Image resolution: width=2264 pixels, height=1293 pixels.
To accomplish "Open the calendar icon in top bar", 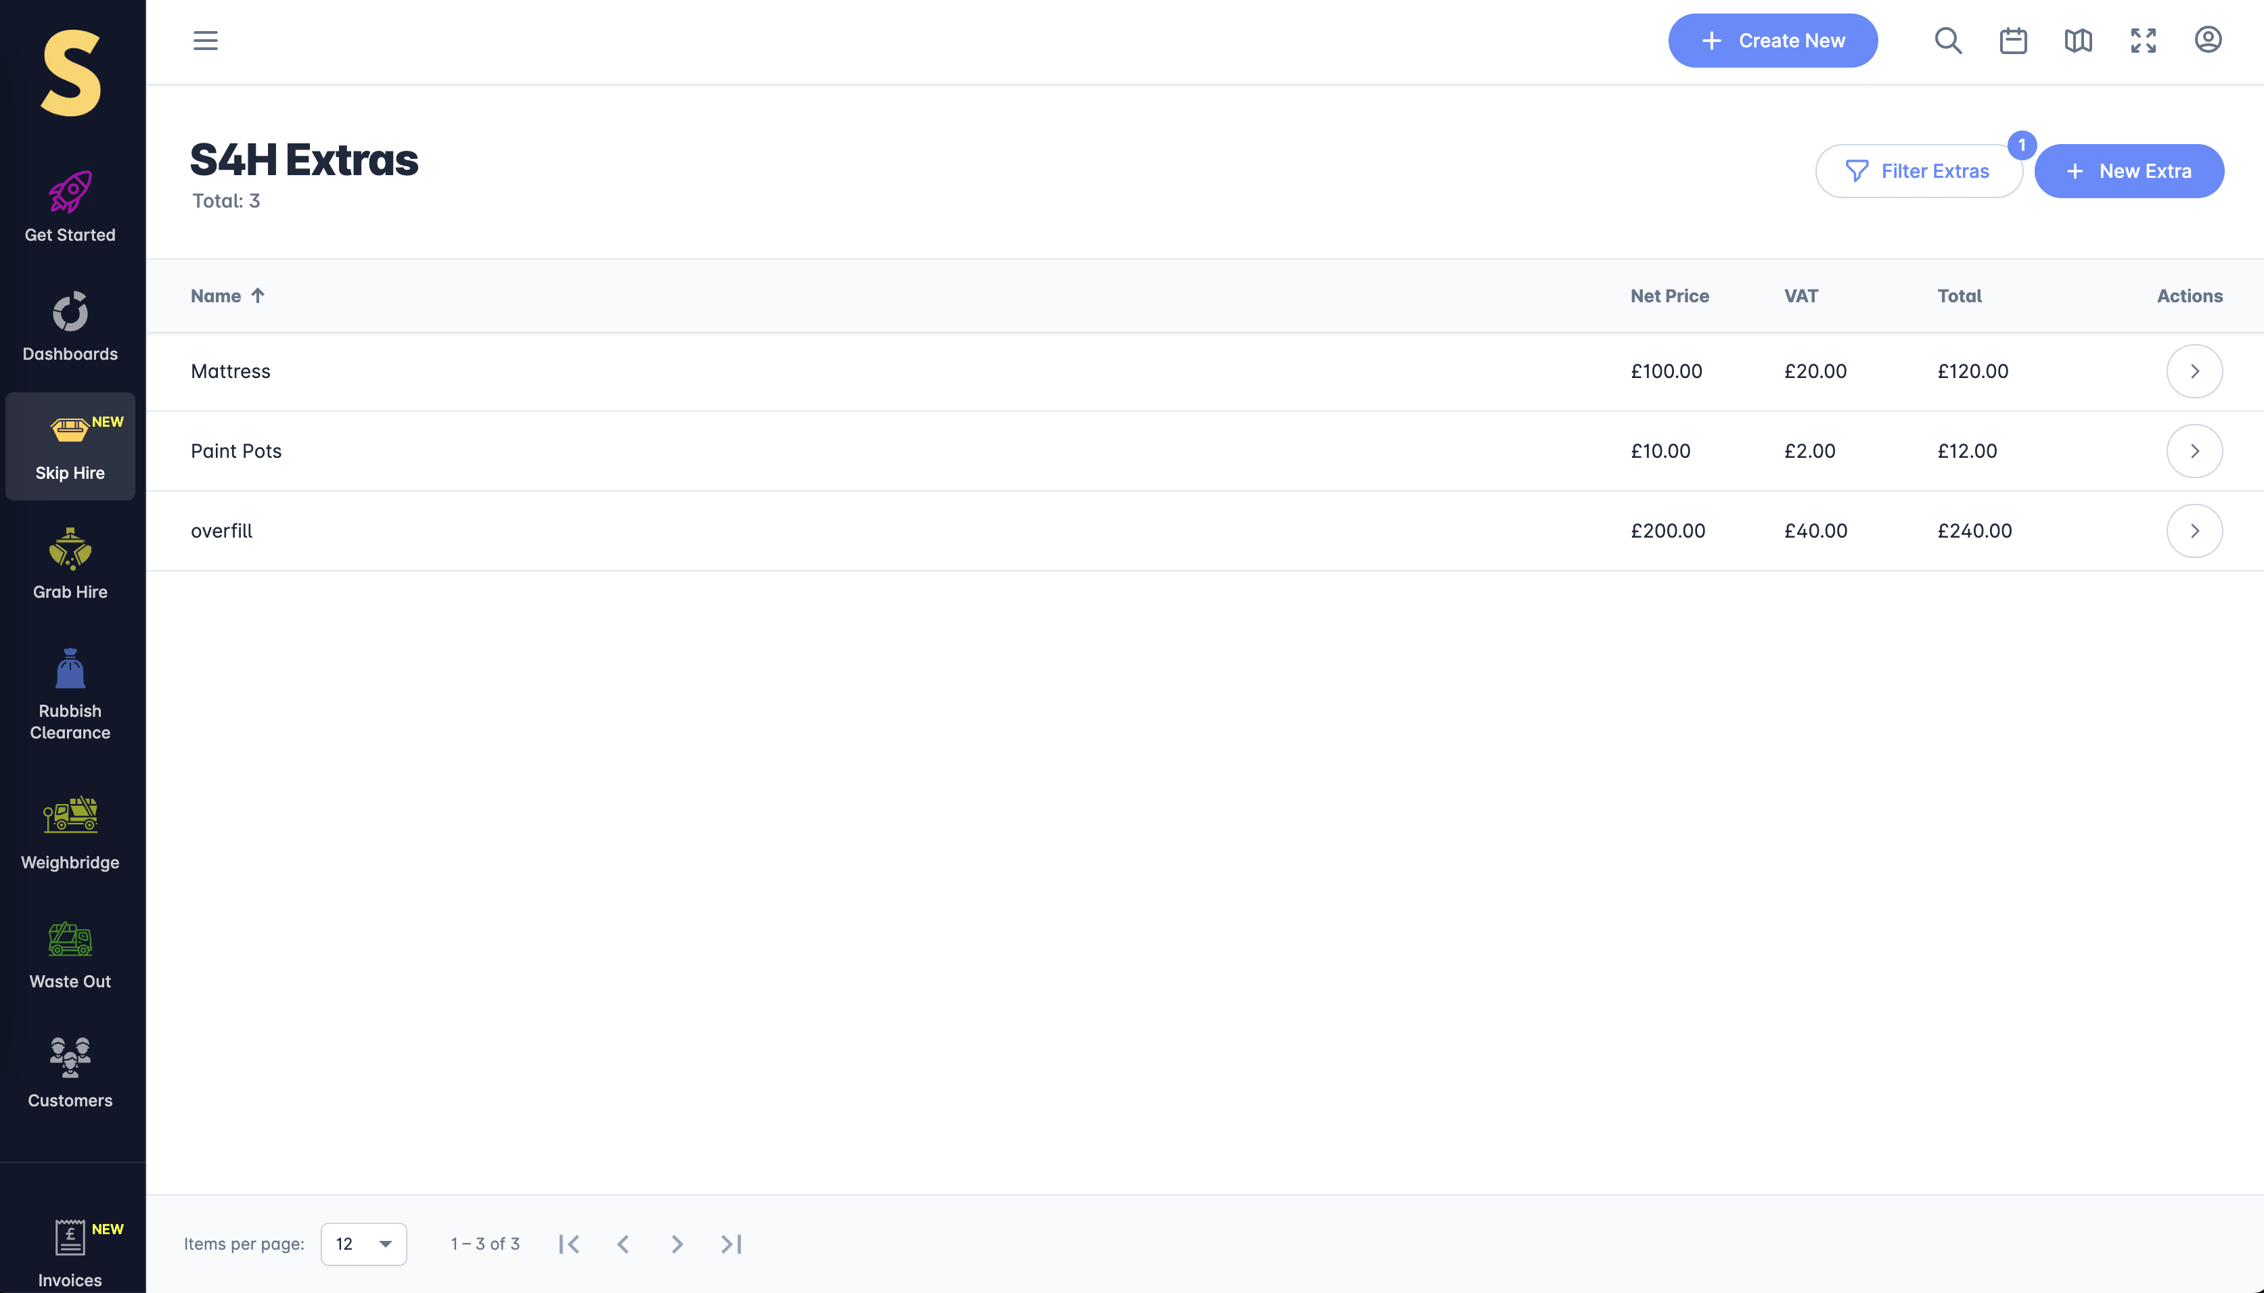I will 2014,41.
